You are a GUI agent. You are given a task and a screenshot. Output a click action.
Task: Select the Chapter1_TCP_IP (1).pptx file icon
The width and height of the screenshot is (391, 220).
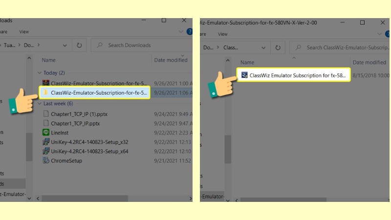click(x=46, y=114)
